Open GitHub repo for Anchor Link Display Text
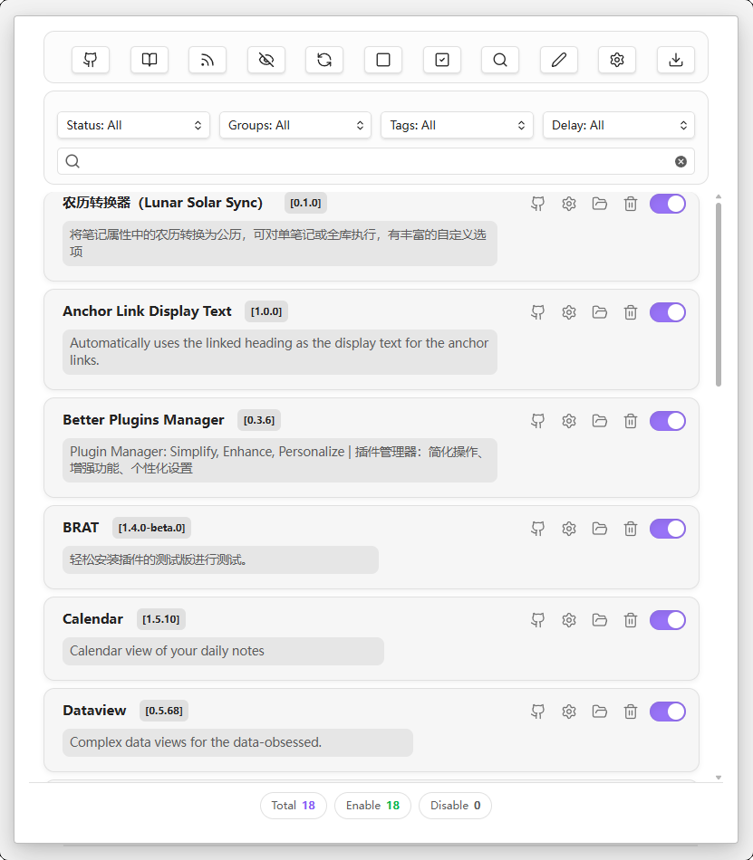Viewport: 753px width, 860px height. 538,312
